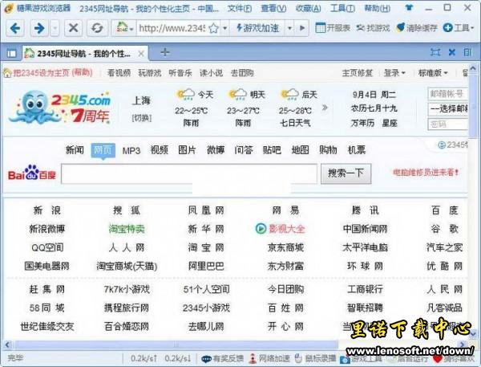Screen dimensions: 481x367
Task: Open the skin shirt icon in title bar
Action: pyautogui.click(x=409, y=7)
